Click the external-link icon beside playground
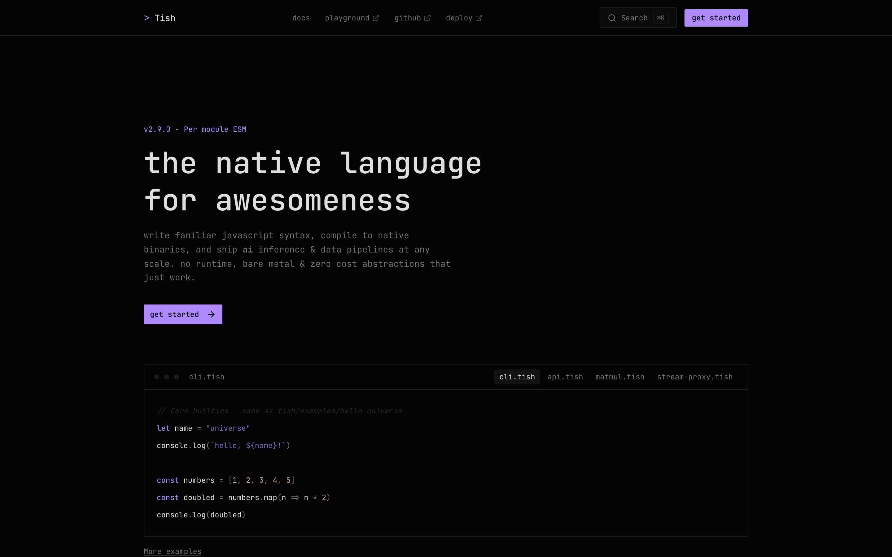The width and height of the screenshot is (892, 557). [376, 18]
